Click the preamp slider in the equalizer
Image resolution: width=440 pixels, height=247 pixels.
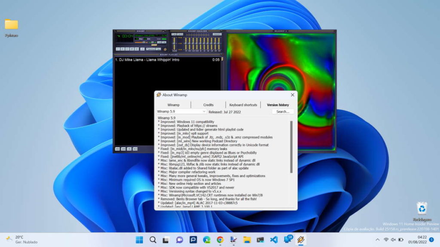coord(174,43)
